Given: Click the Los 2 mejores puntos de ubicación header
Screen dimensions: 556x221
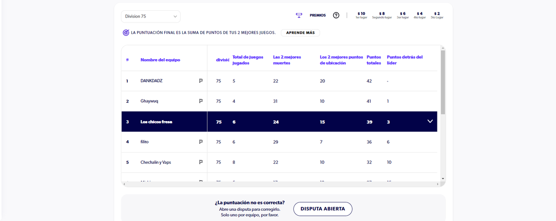Looking at the screenshot, I should click(341, 60).
